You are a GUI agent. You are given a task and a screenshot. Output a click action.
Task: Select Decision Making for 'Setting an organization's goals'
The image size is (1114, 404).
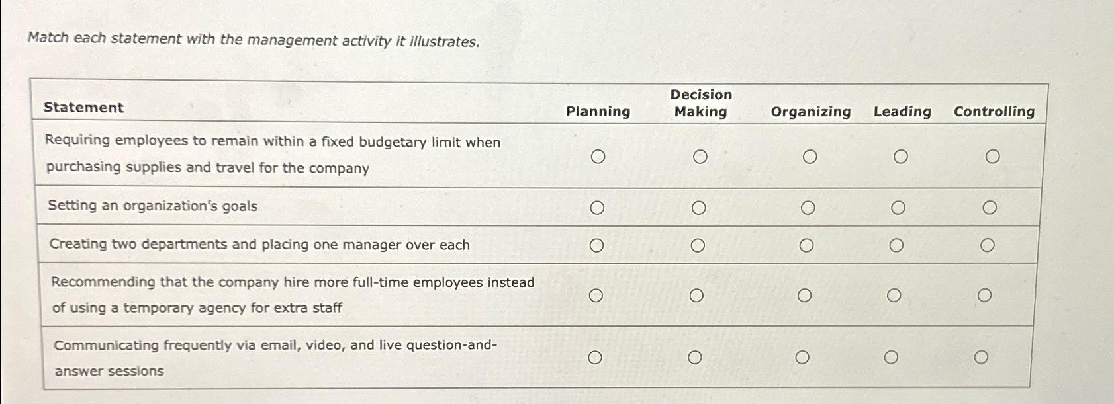tap(700, 207)
